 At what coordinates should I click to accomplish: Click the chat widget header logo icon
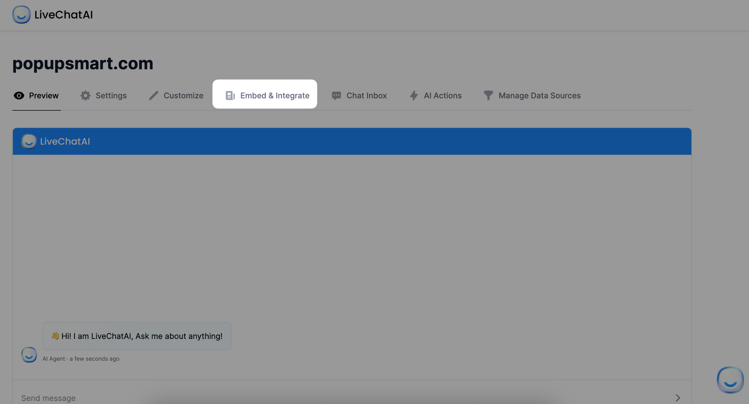pyautogui.click(x=29, y=141)
